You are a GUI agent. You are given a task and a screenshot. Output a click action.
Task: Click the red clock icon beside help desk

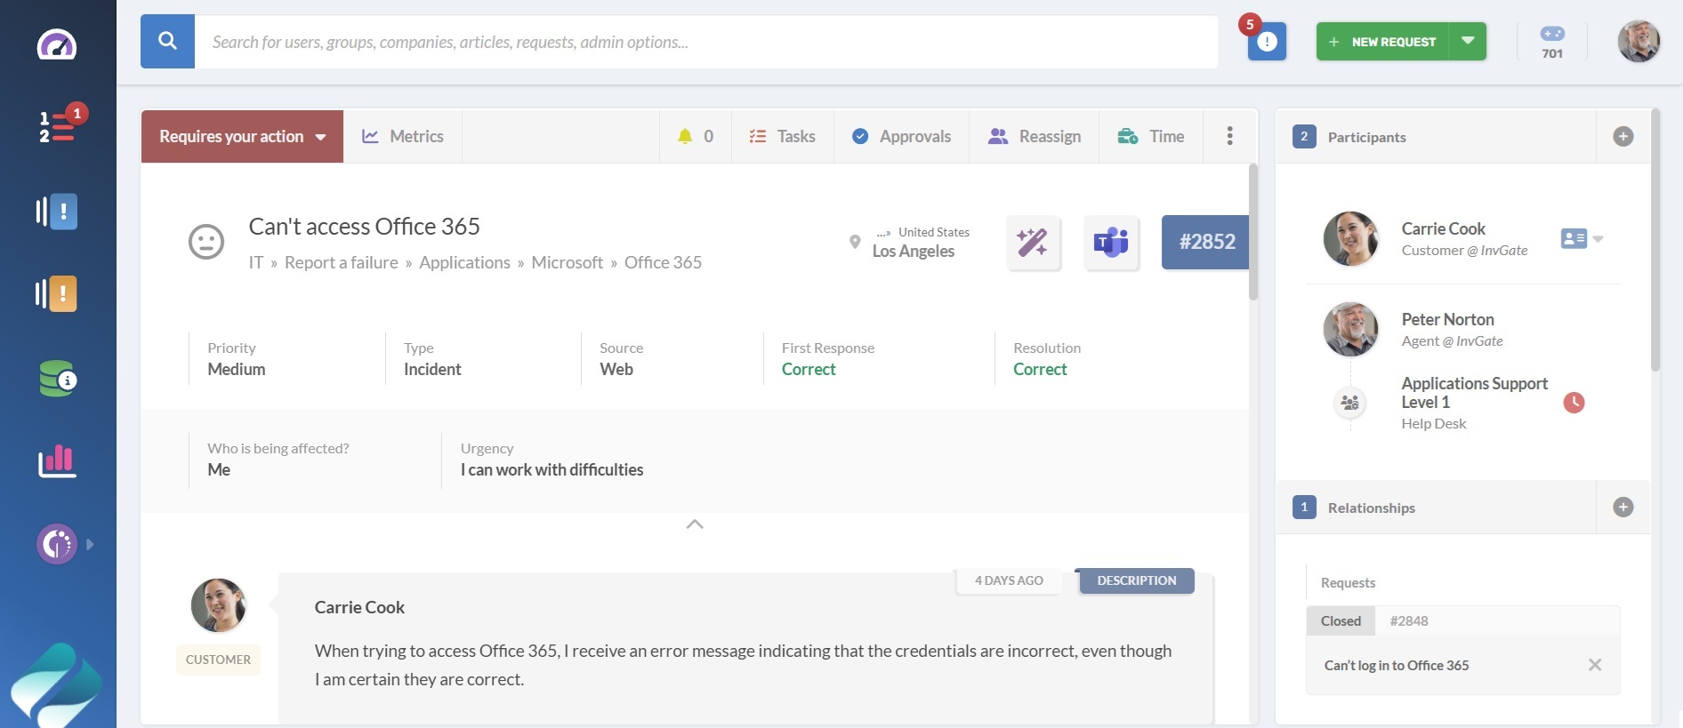(x=1574, y=402)
